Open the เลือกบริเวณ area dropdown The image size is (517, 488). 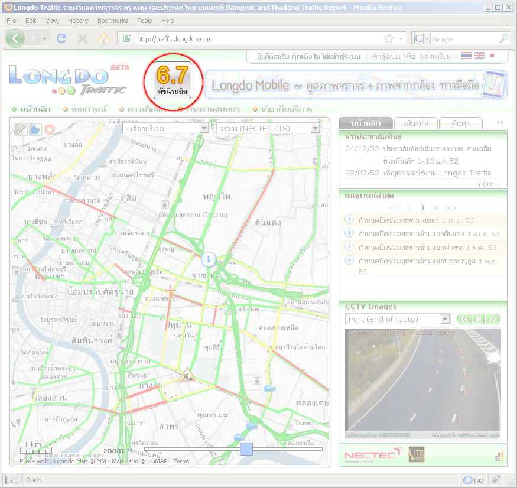point(166,128)
